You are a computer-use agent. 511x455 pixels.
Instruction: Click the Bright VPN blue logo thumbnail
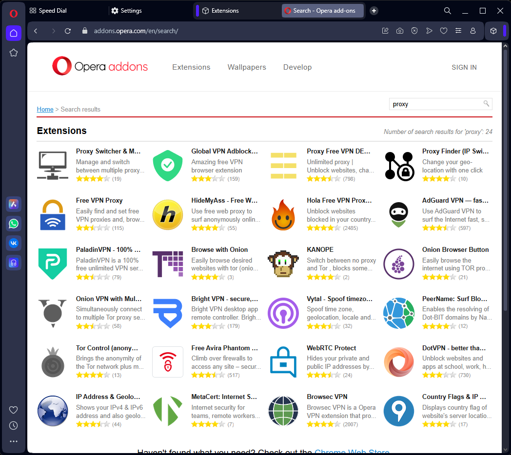click(x=168, y=313)
